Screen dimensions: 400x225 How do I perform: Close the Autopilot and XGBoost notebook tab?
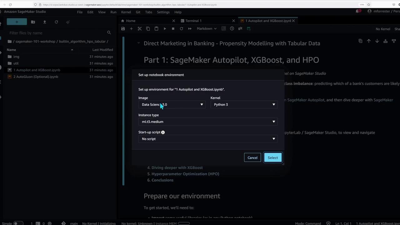point(293,21)
